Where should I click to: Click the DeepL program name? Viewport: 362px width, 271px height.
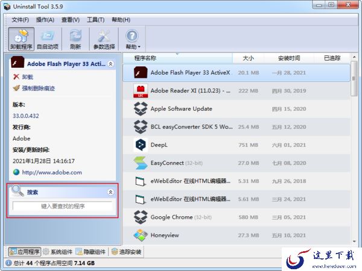coord(159,145)
